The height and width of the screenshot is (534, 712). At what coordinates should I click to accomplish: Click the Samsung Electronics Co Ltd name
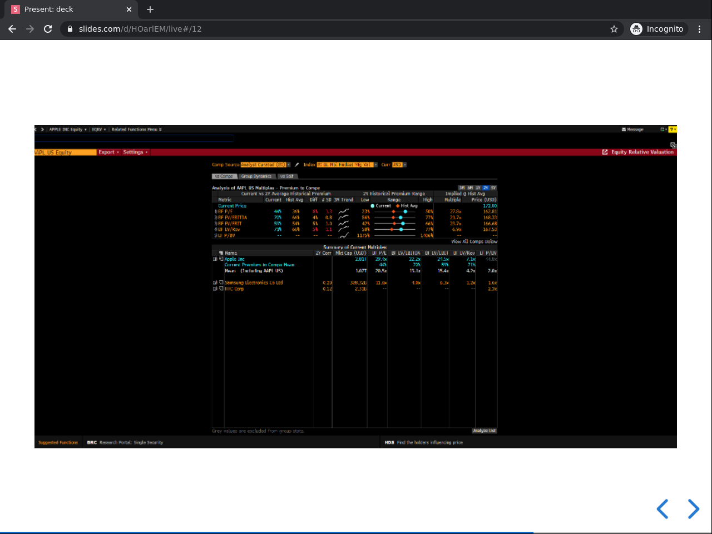tap(254, 283)
